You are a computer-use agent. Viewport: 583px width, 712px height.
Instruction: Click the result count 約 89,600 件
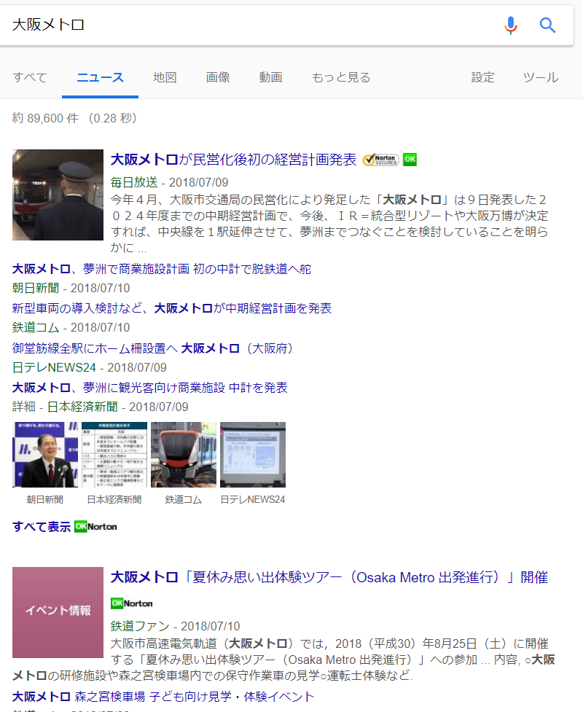pyautogui.click(x=45, y=119)
